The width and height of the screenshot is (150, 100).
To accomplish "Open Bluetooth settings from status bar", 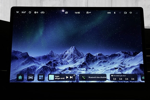I will click(x=115, y=13).
